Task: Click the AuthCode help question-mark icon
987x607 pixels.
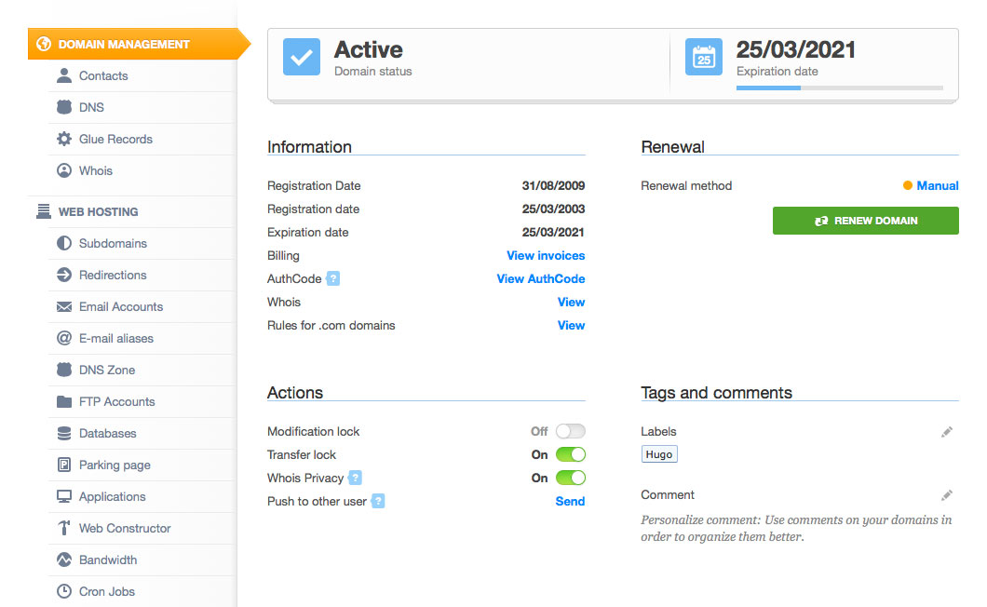Action: click(333, 278)
